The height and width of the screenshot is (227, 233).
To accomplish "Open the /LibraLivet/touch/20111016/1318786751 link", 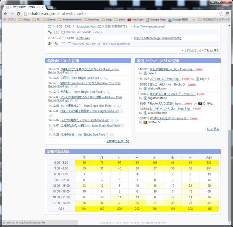I will pos(102,27).
